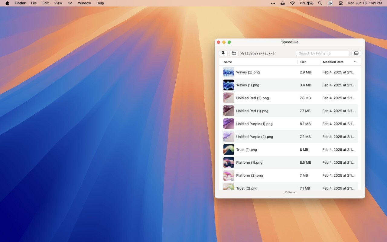Sort files by the Size column
This screenshot has height=242, width=387.
tap(304, 62)
